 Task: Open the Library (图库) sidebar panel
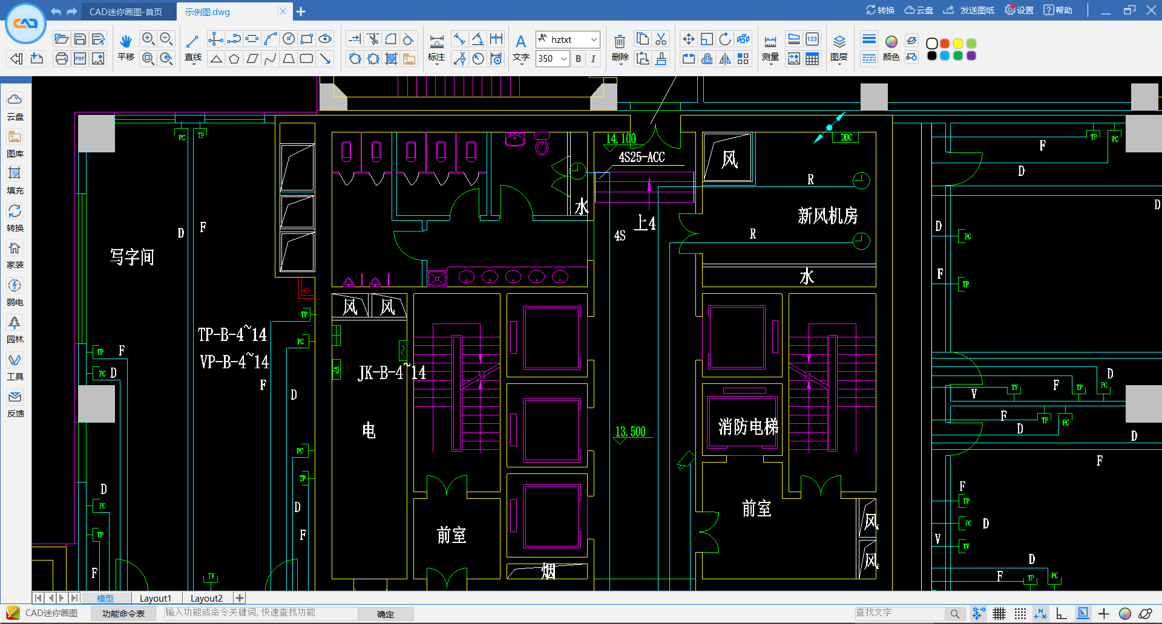(x=15, y=144)
